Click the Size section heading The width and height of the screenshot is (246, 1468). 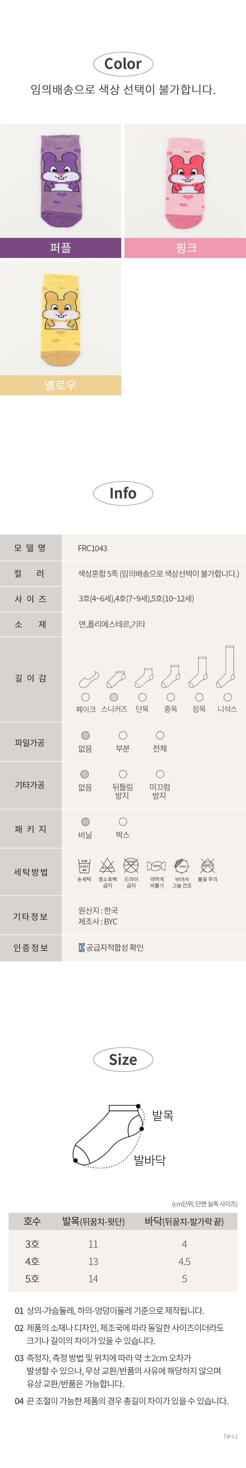[x=123, y=1059]
